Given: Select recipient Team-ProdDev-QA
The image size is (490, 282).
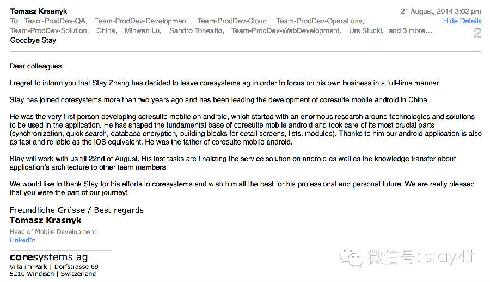Looking at the screenshot, I should pyautogui.click(x=55, y=21).
